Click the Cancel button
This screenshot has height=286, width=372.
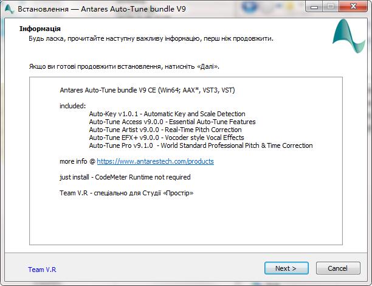338,268
